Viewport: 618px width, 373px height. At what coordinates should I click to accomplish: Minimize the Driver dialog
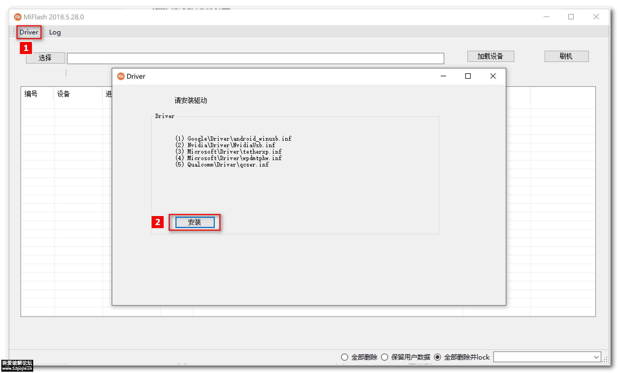tap(443, 76)
